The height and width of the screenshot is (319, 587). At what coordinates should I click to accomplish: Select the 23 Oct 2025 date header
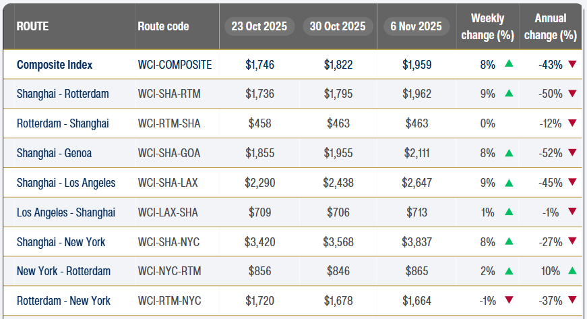[x=259, y=26]
